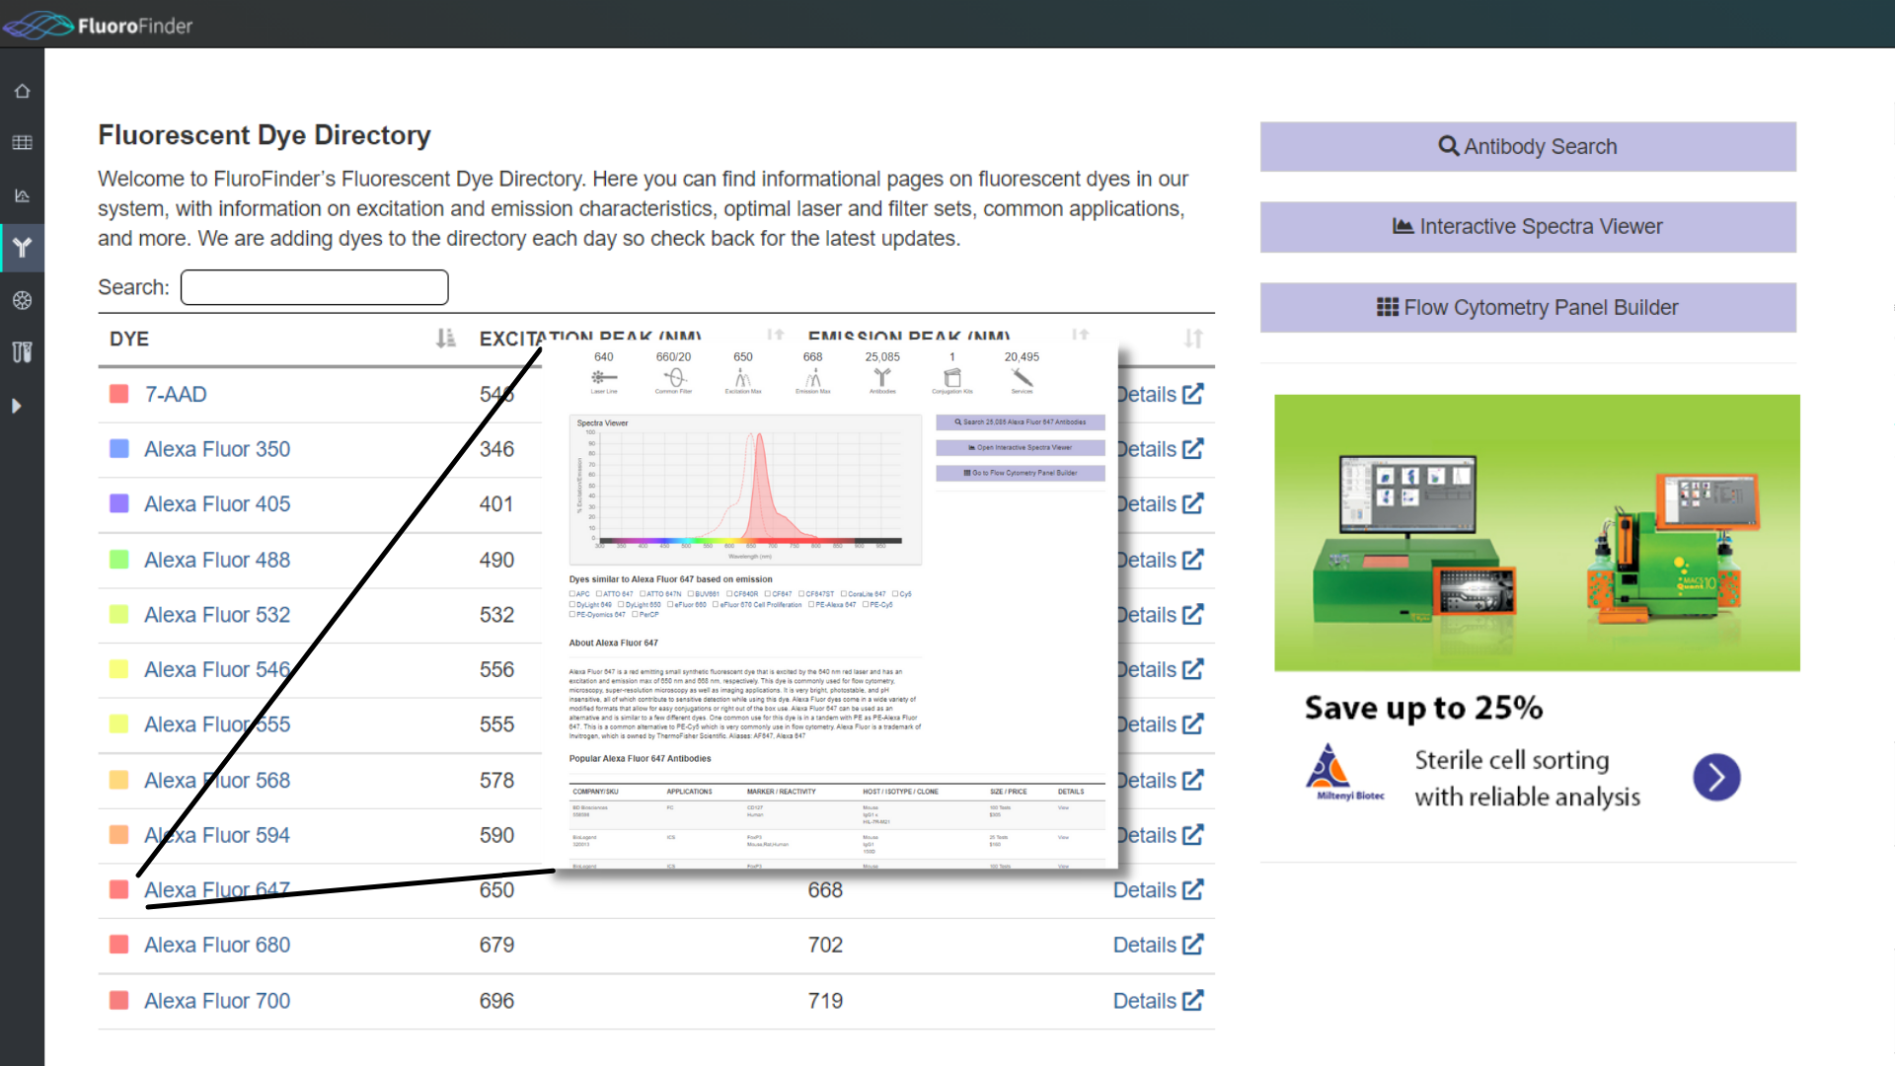Open the Flow Cytometry Panel Builder
1895x1066 pixels.
click(1527, 308)
